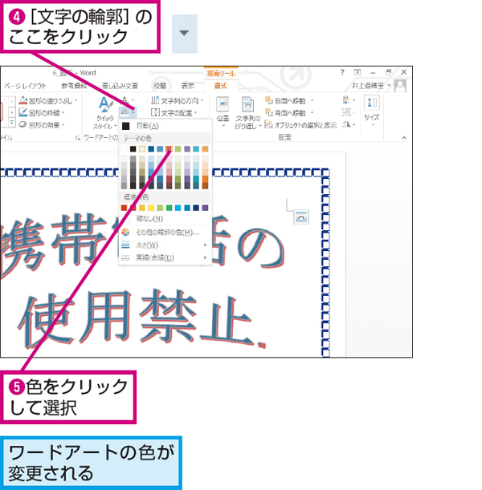Expand the 前面へ移動 dropdown arrow

pyautogui.click(x=312, y=100)
